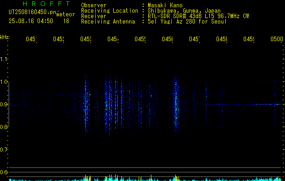This screenshot has height=181, width=285.
Task: Click the cyan signal level histogram at bottom
Action: [x=145, y=179]
